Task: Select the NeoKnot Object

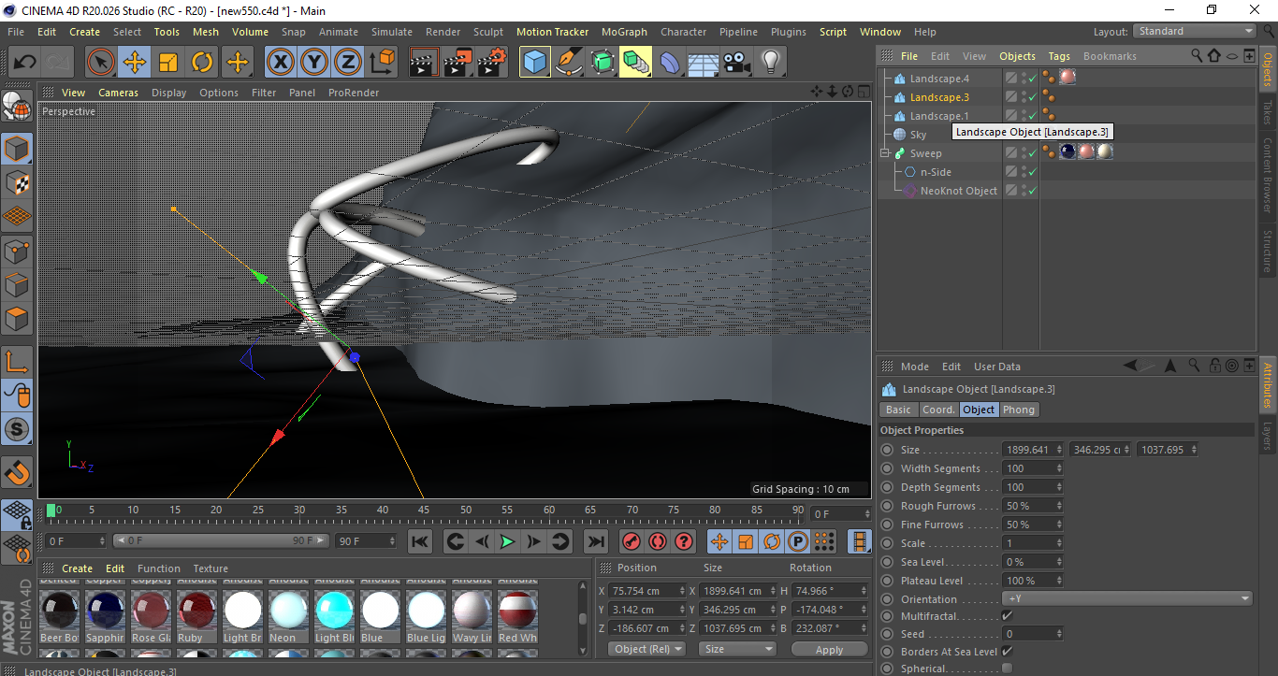Action: coord(959,191)
